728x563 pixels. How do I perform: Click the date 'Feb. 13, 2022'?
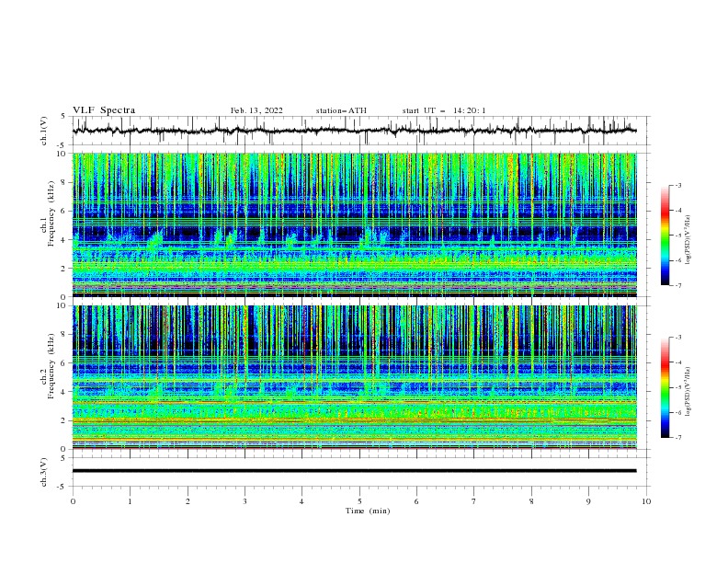[x=256, y=110]
